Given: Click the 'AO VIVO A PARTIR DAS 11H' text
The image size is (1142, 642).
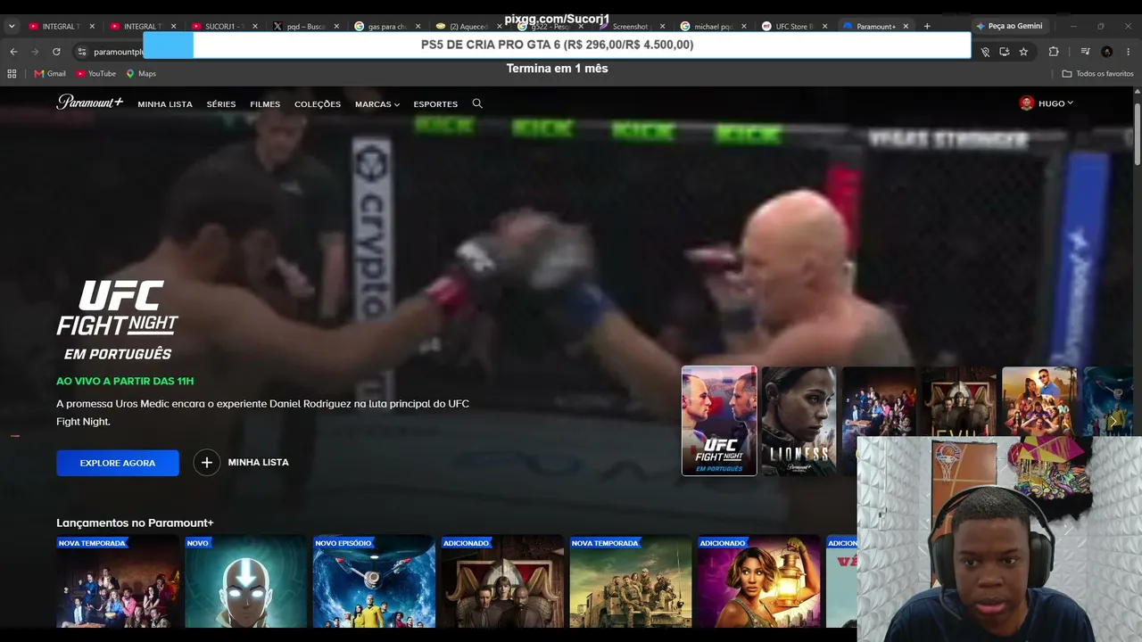Looking at the screenshot, I should [125, 381].
